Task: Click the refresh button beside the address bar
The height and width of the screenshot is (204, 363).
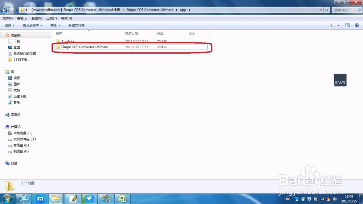Action: [x=327, y=10]
